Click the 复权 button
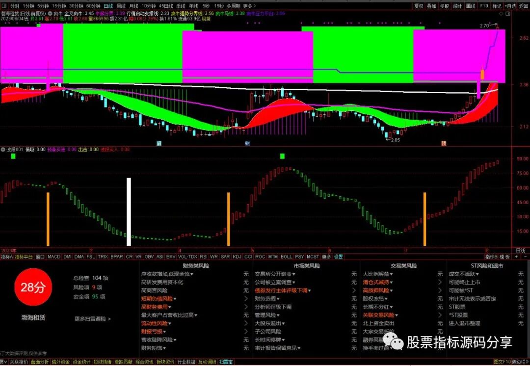The width and height of the screenshot is (530, 366). [419, 6]
